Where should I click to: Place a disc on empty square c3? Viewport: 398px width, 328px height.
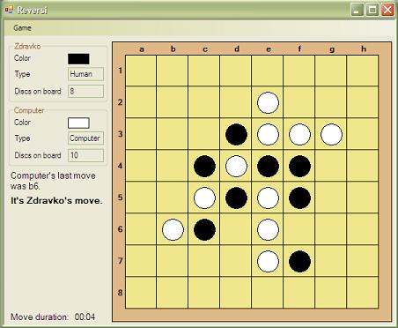point(204,134)
